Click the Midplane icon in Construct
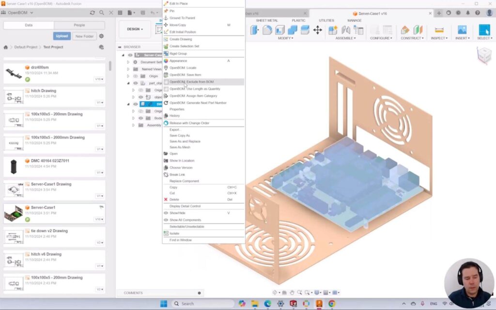The height and width of the screenshot is (310, 496). 418,30
